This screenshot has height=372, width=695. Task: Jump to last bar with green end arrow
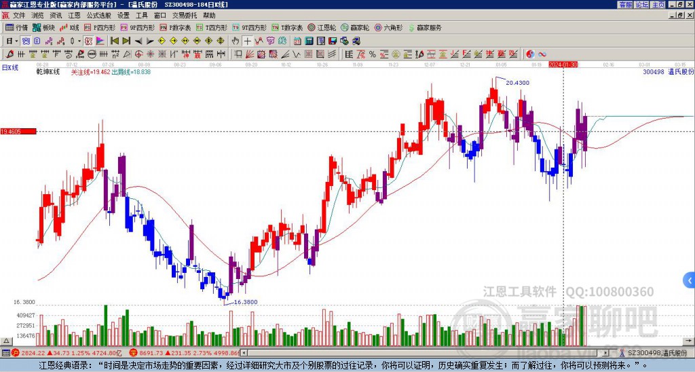click(x=126, y=41)
